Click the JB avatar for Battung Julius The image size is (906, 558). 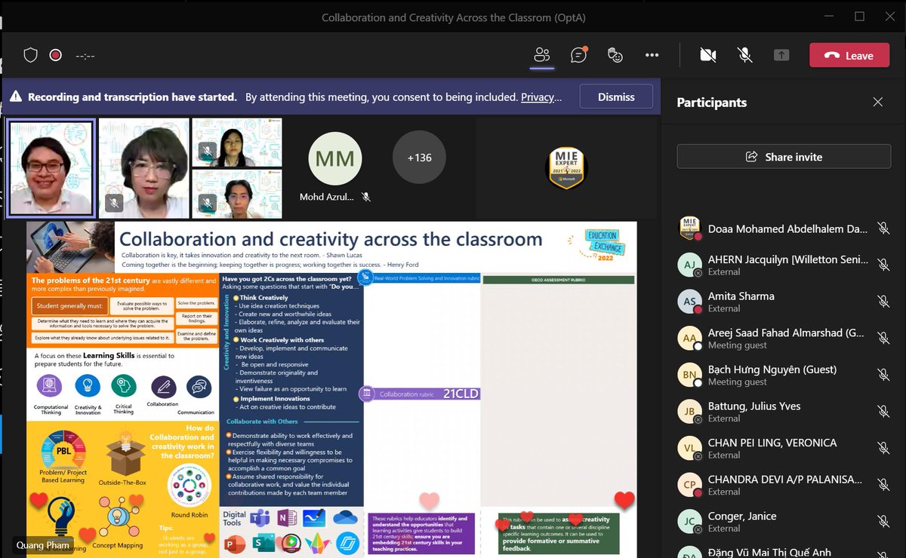tap(690, 412)
